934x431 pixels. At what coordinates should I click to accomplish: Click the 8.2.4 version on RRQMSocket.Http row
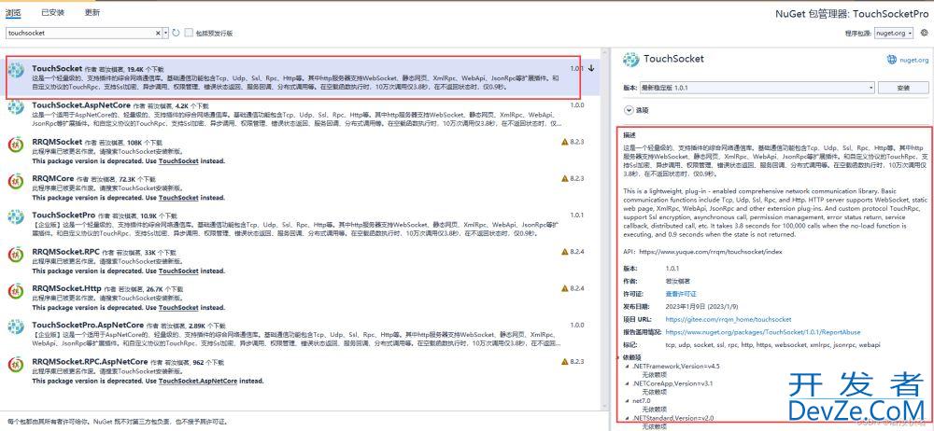577,288
